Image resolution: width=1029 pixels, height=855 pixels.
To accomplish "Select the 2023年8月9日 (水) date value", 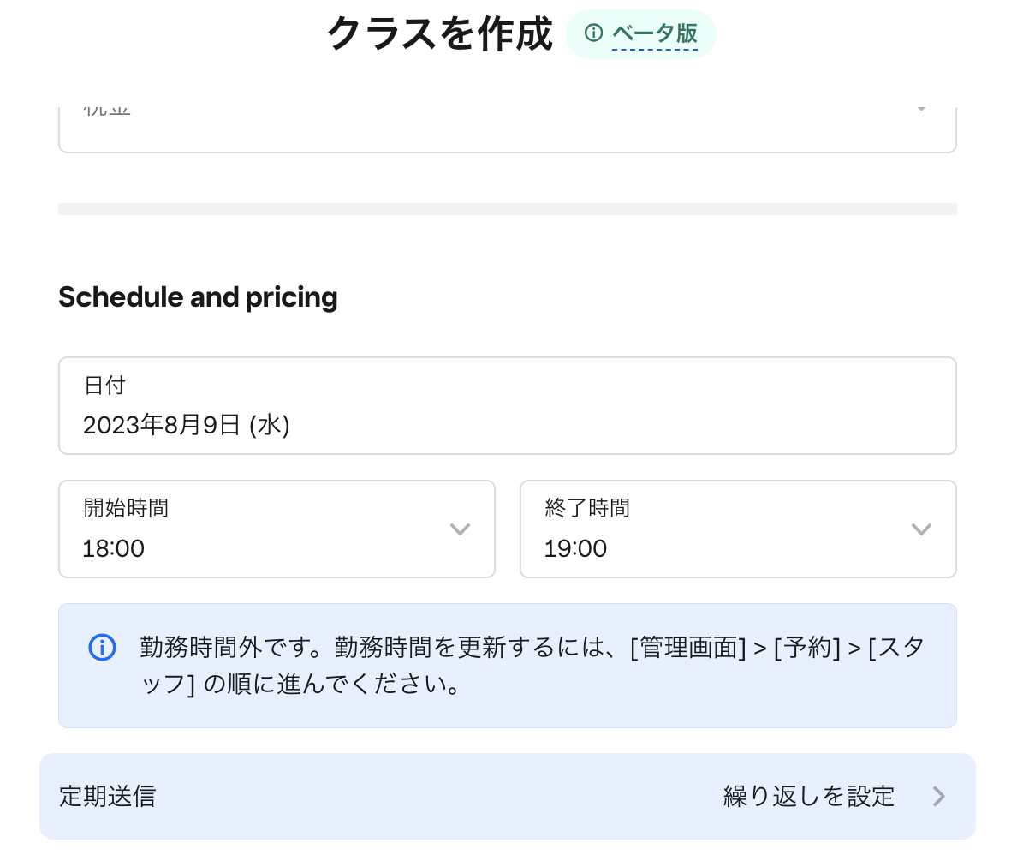I will [x=187, y=425].
